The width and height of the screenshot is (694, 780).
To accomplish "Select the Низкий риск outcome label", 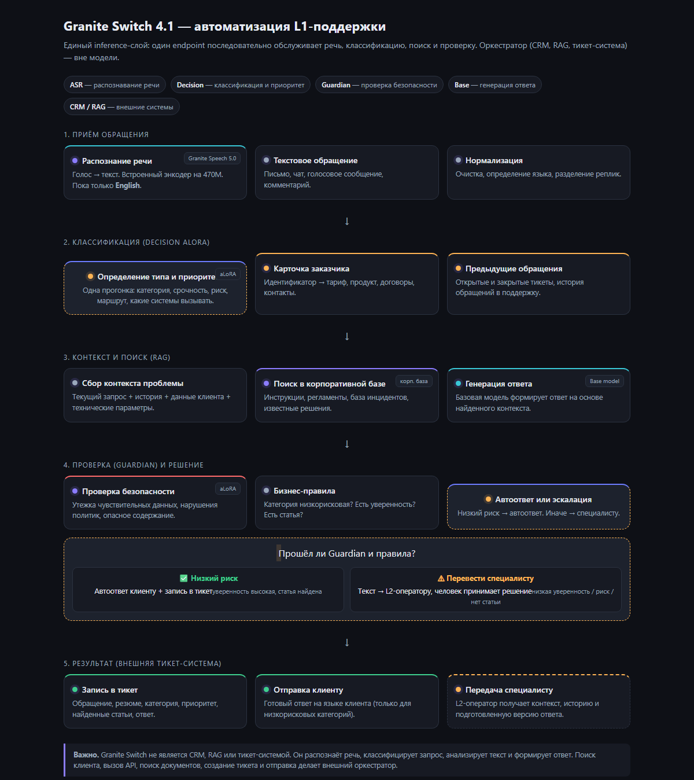I will click(214, 578).
